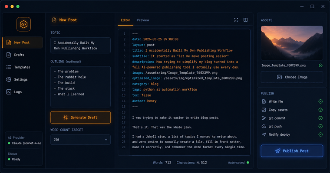Click the 'author: henry' line
This screenshot has width=330, height=173.
144,101
